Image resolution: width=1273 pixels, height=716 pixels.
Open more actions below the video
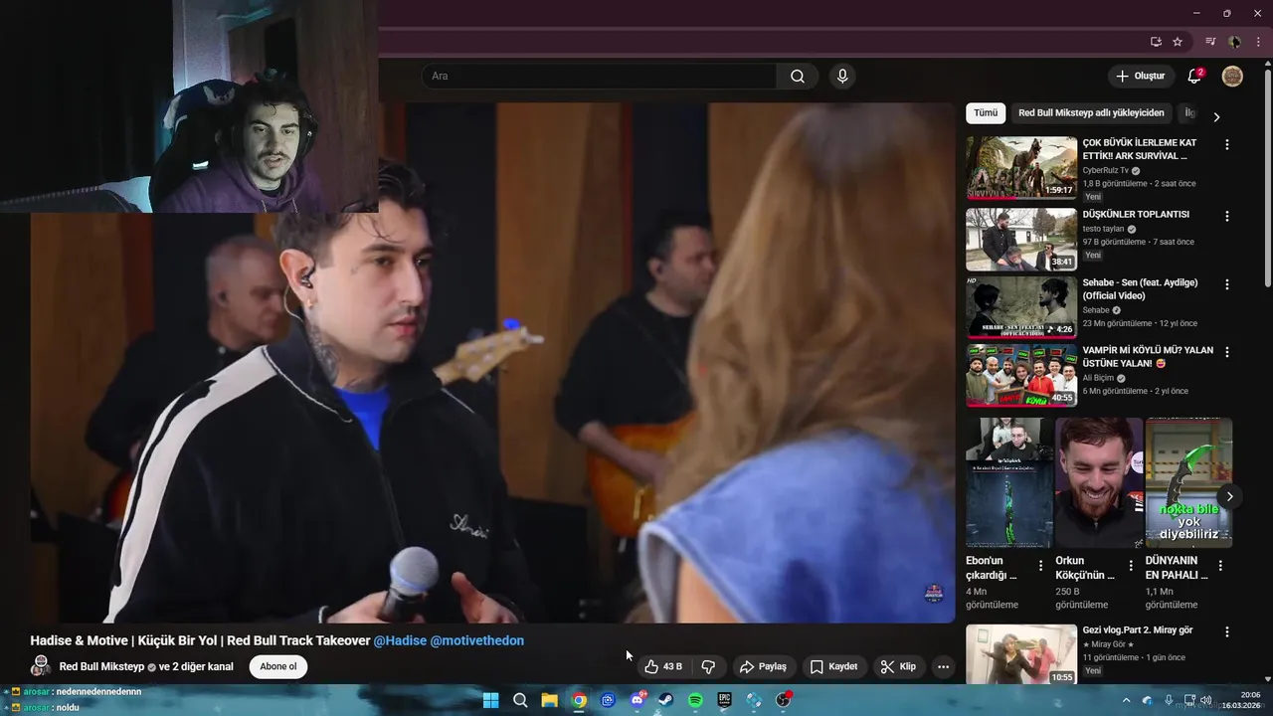click(x=943, y=666)
